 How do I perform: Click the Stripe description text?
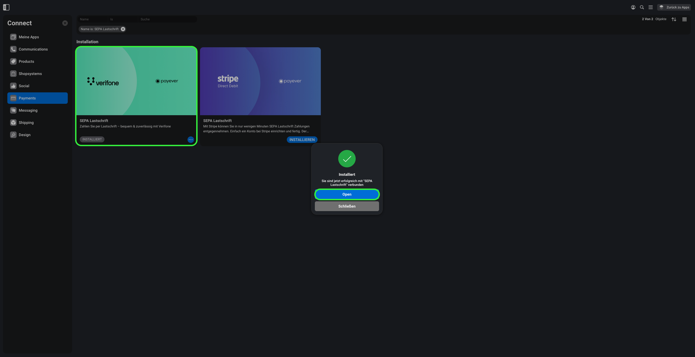[256, 129]
